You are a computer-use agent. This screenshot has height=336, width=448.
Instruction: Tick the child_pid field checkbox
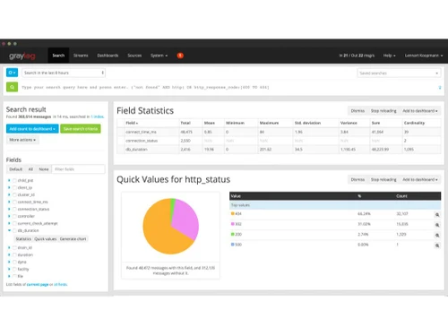[x=14, y=180]
